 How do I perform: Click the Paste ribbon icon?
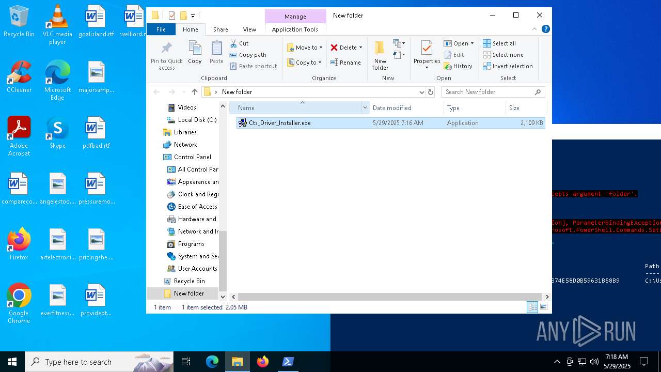pos(216,53)
